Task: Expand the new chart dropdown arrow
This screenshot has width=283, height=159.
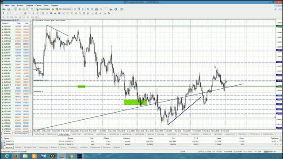Action: 6,9
